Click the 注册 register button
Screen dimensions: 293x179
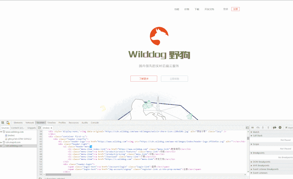tap(235, 9)
